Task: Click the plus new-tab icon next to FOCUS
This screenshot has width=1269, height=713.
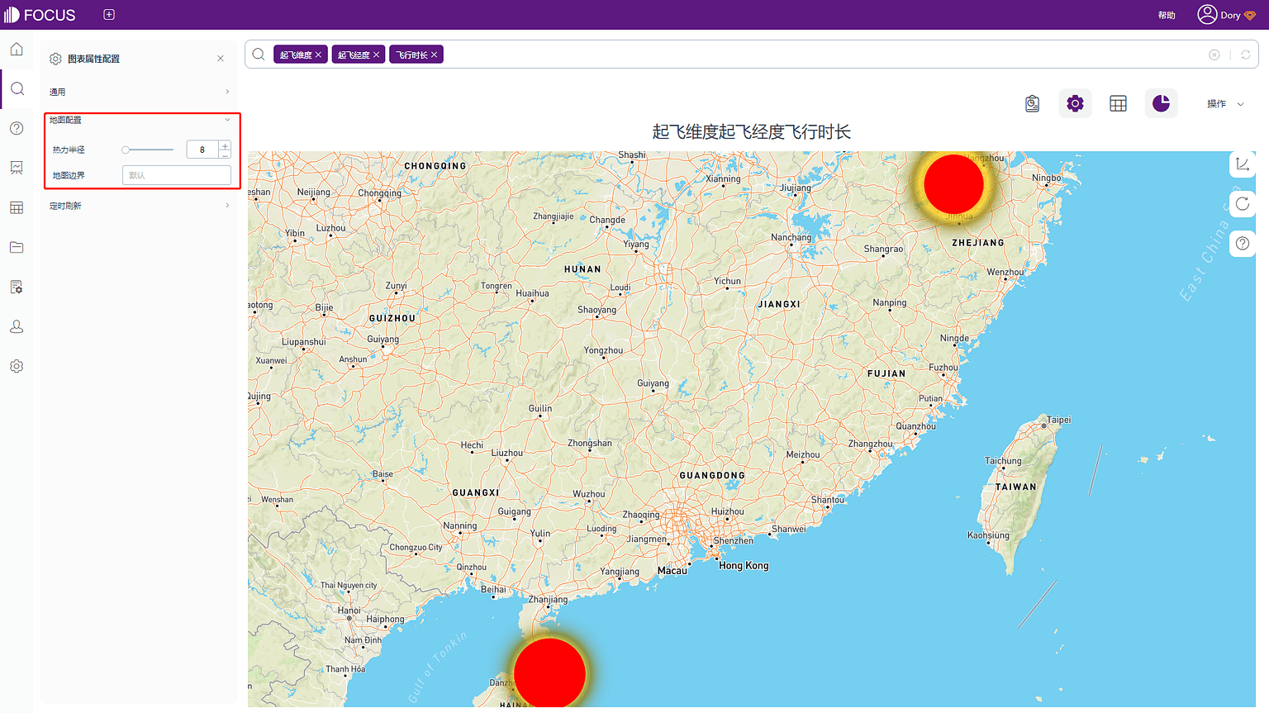Action: (x=109, y=15)
